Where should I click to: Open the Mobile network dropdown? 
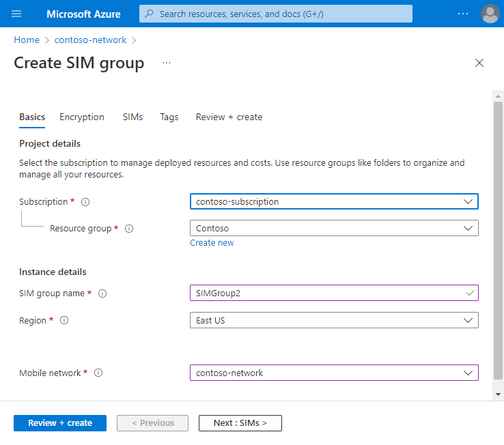click(x=334, y=373)
